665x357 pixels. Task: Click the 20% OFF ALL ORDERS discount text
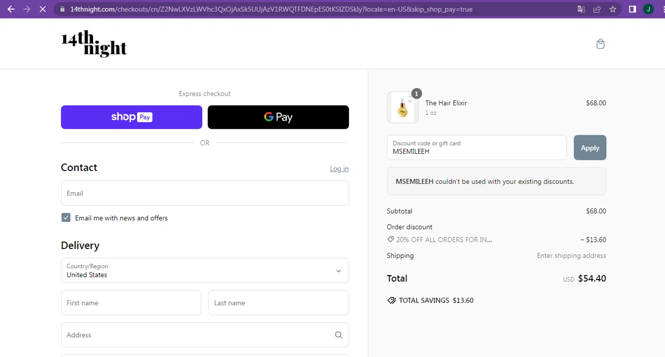[444, 240]
